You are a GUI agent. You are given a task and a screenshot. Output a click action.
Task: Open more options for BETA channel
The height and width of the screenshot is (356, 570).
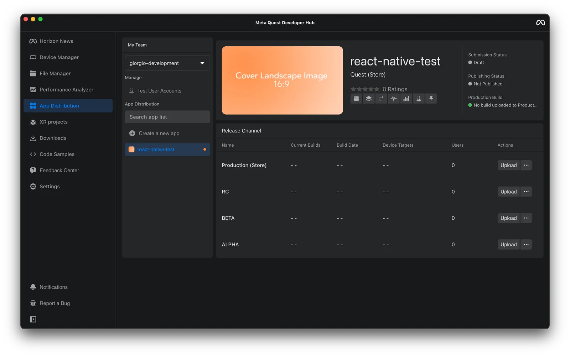point(526,218)
